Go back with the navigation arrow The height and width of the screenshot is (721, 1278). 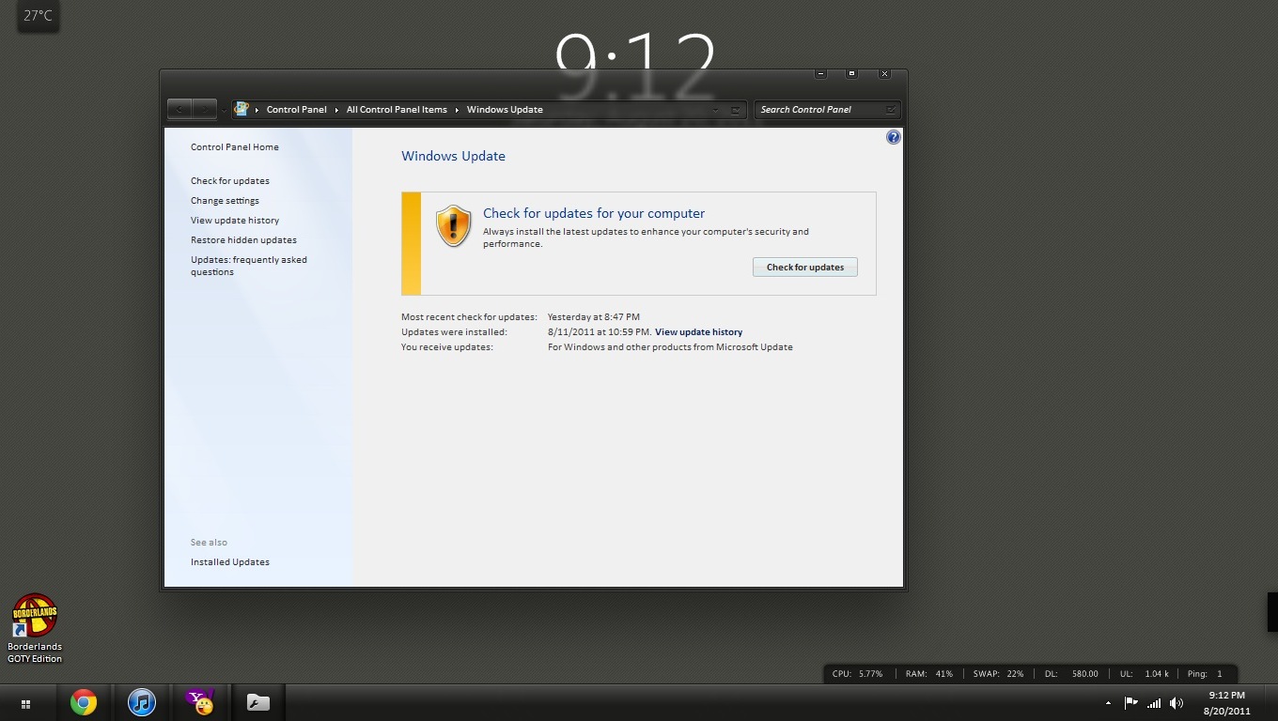point(180,109)
